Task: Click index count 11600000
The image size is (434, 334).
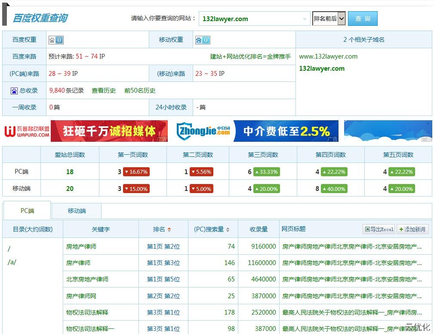Action: pos(262,263)
